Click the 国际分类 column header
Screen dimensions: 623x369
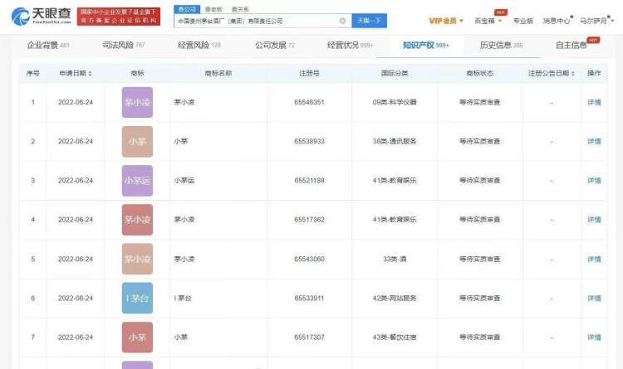[x=395, y=74]
